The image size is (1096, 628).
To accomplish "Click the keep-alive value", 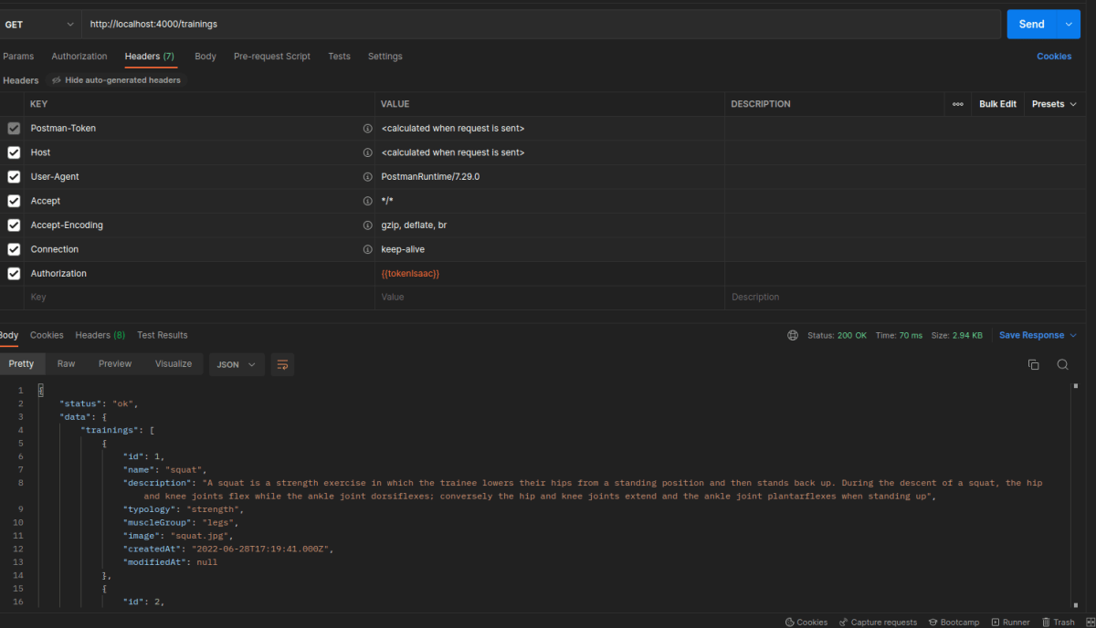I will (403, 249).
